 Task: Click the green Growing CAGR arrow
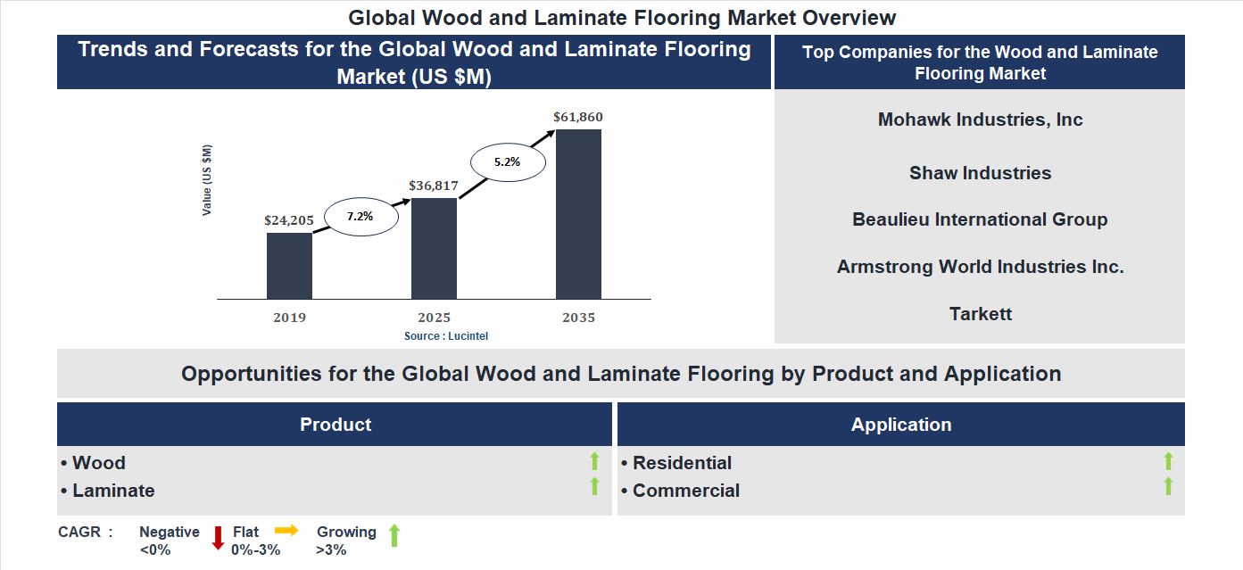coord(394,535)
